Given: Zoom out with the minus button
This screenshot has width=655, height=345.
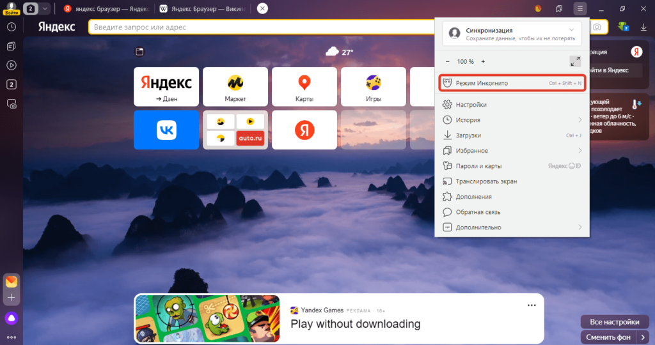Looking at the screenshot, I should pyautogui.click(x=448, y=61).
